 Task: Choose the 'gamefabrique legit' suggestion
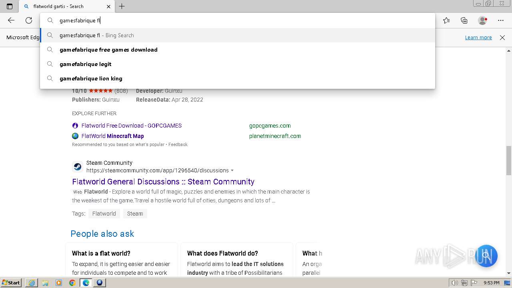pos(238,64)
